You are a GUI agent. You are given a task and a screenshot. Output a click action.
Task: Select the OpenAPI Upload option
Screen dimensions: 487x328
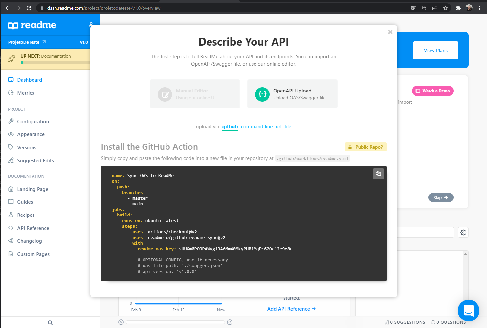click(x=292, y=94)
